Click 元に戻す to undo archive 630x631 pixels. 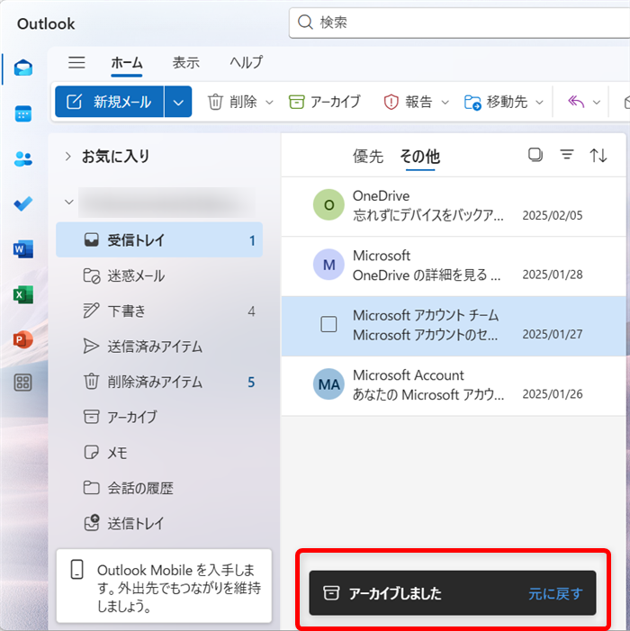pos(555,593)
